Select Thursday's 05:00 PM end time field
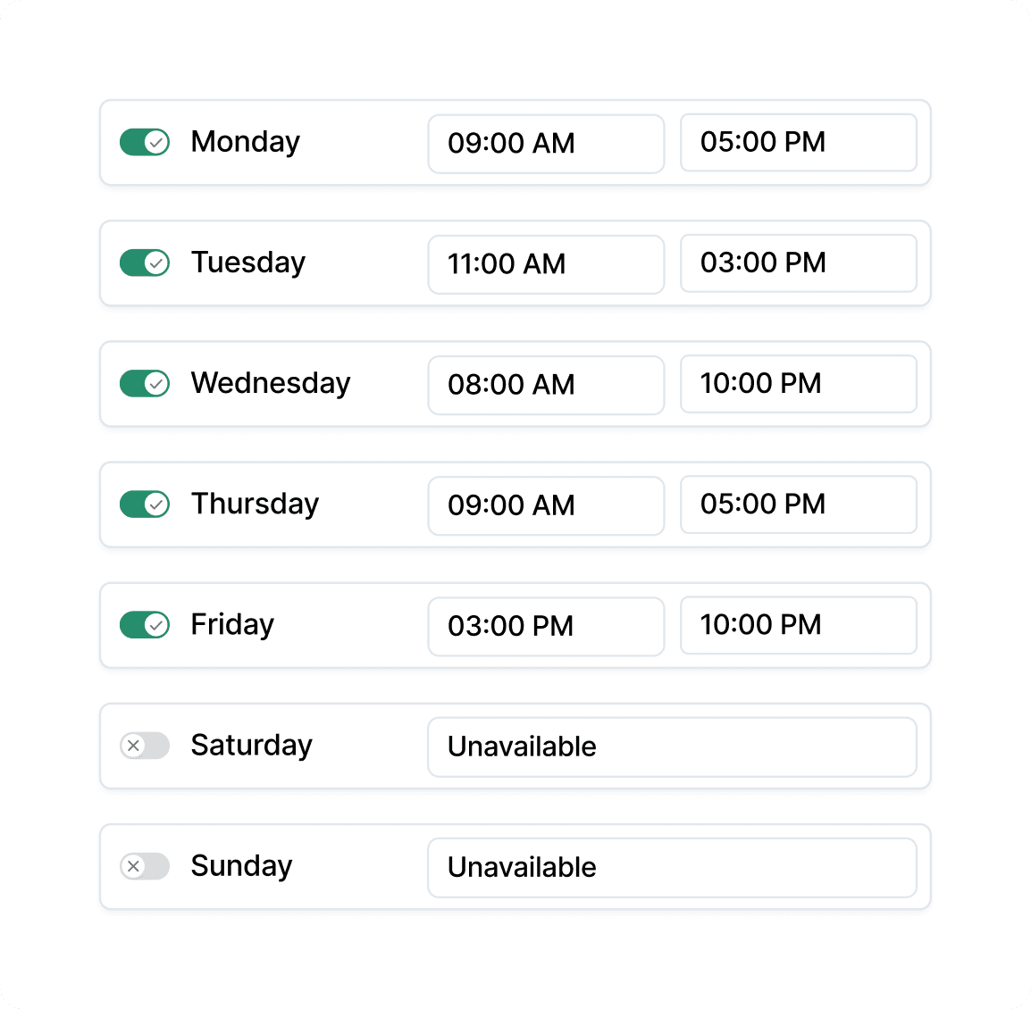Screen dimensions: 1031x1009 coord(798,504)
